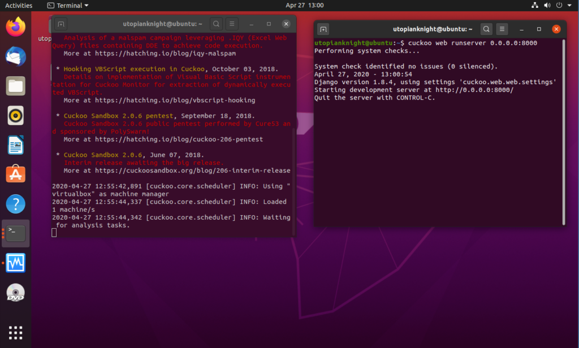Click the https://hatching.io/blog/cuckoo-206-pentest link
Screen dimensions: 579x348
(x=179, y=140)
